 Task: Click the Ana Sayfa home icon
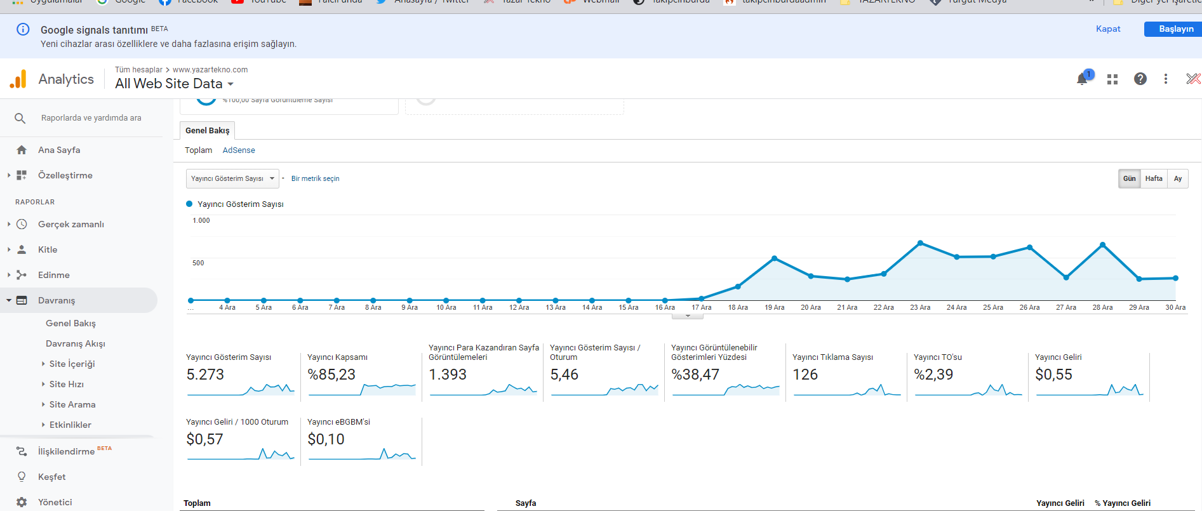pos(22,150)
